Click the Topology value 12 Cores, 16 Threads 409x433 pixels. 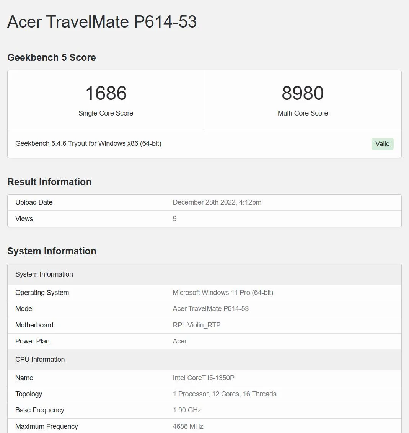(x=225, y=394)
